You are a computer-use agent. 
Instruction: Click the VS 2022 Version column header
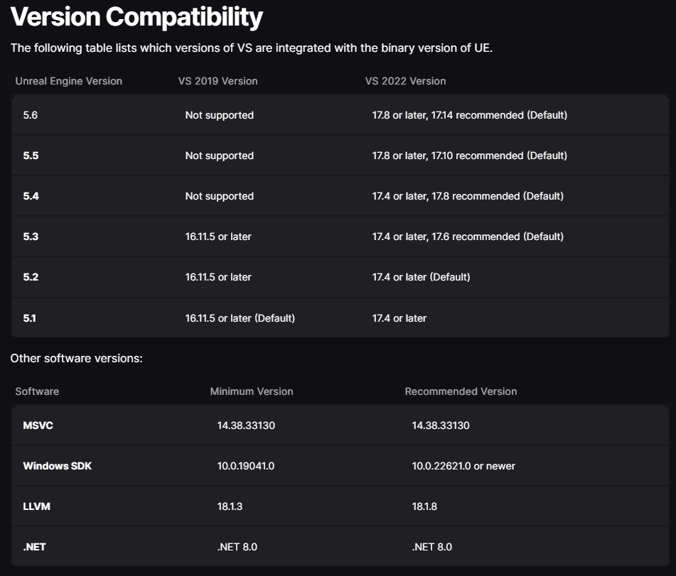[405, 81]
